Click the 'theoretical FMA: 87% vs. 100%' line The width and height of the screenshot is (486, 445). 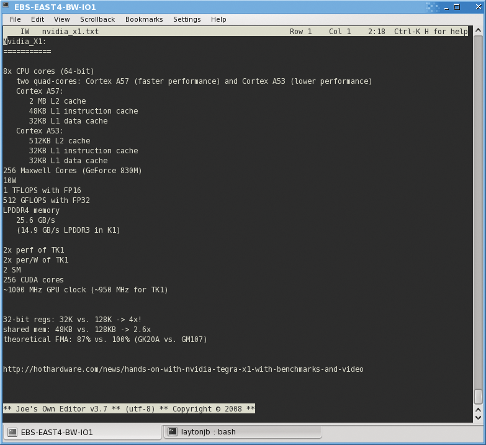(x=105, y=339)
